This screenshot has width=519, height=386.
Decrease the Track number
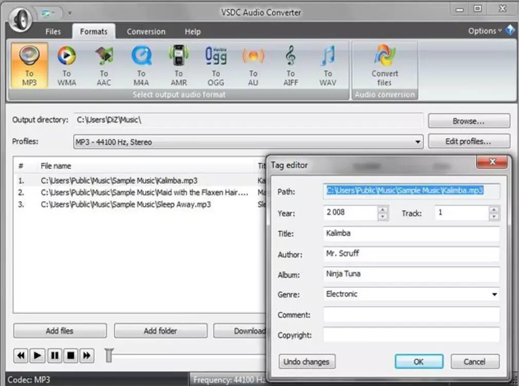coord(494,216)
